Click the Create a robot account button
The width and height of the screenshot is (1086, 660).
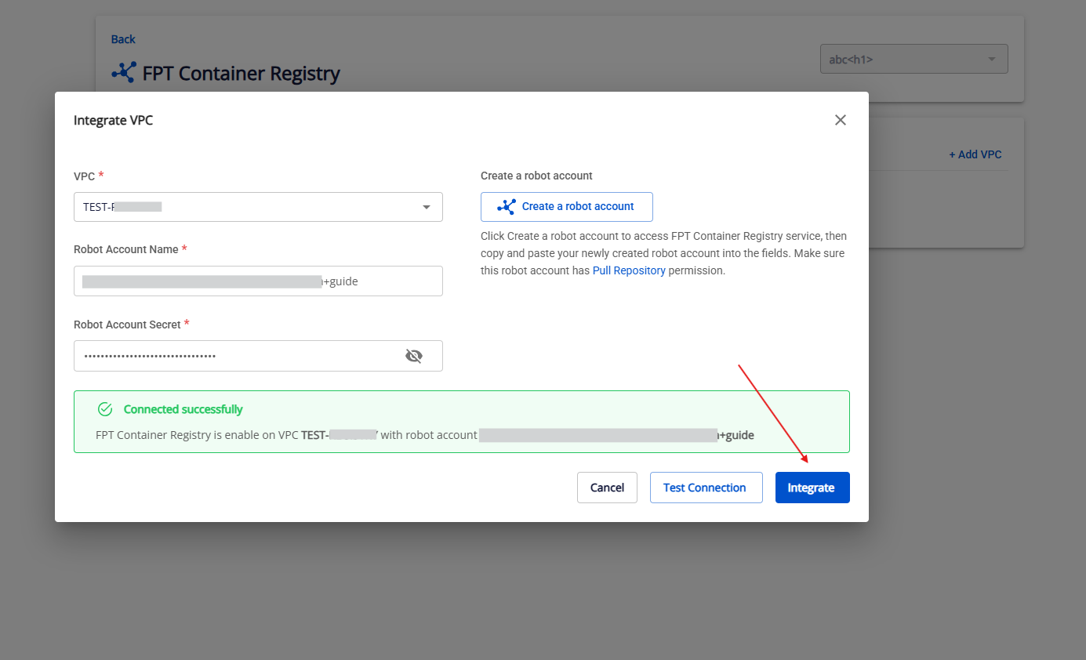567,207
